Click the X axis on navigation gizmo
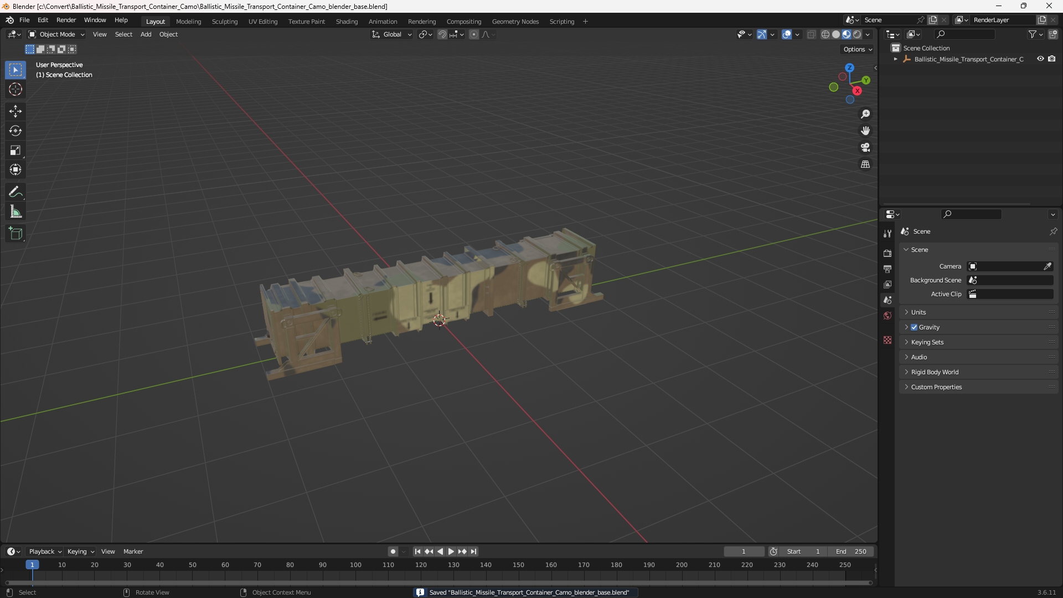Image resolution: width=1063 pixels, height=598 pixels. [x=857, y=91]
